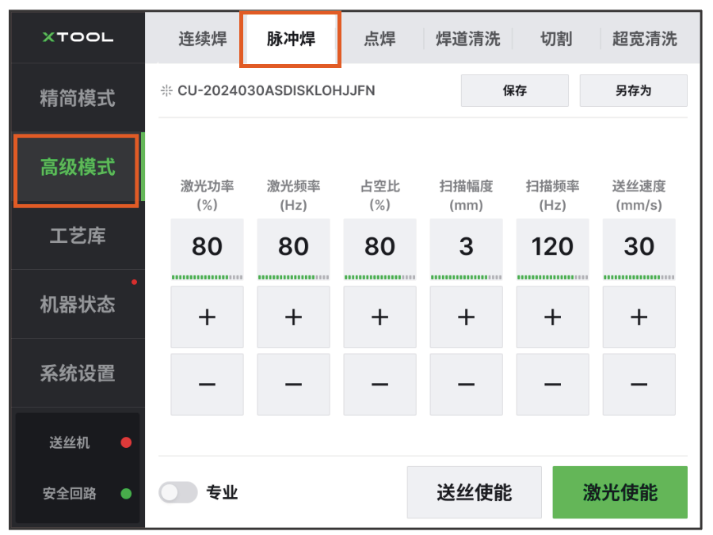The width and height of the screenshot is (713, 535).
Task: Toggle the 专业 professional mode switch
Action: point(178,493)
